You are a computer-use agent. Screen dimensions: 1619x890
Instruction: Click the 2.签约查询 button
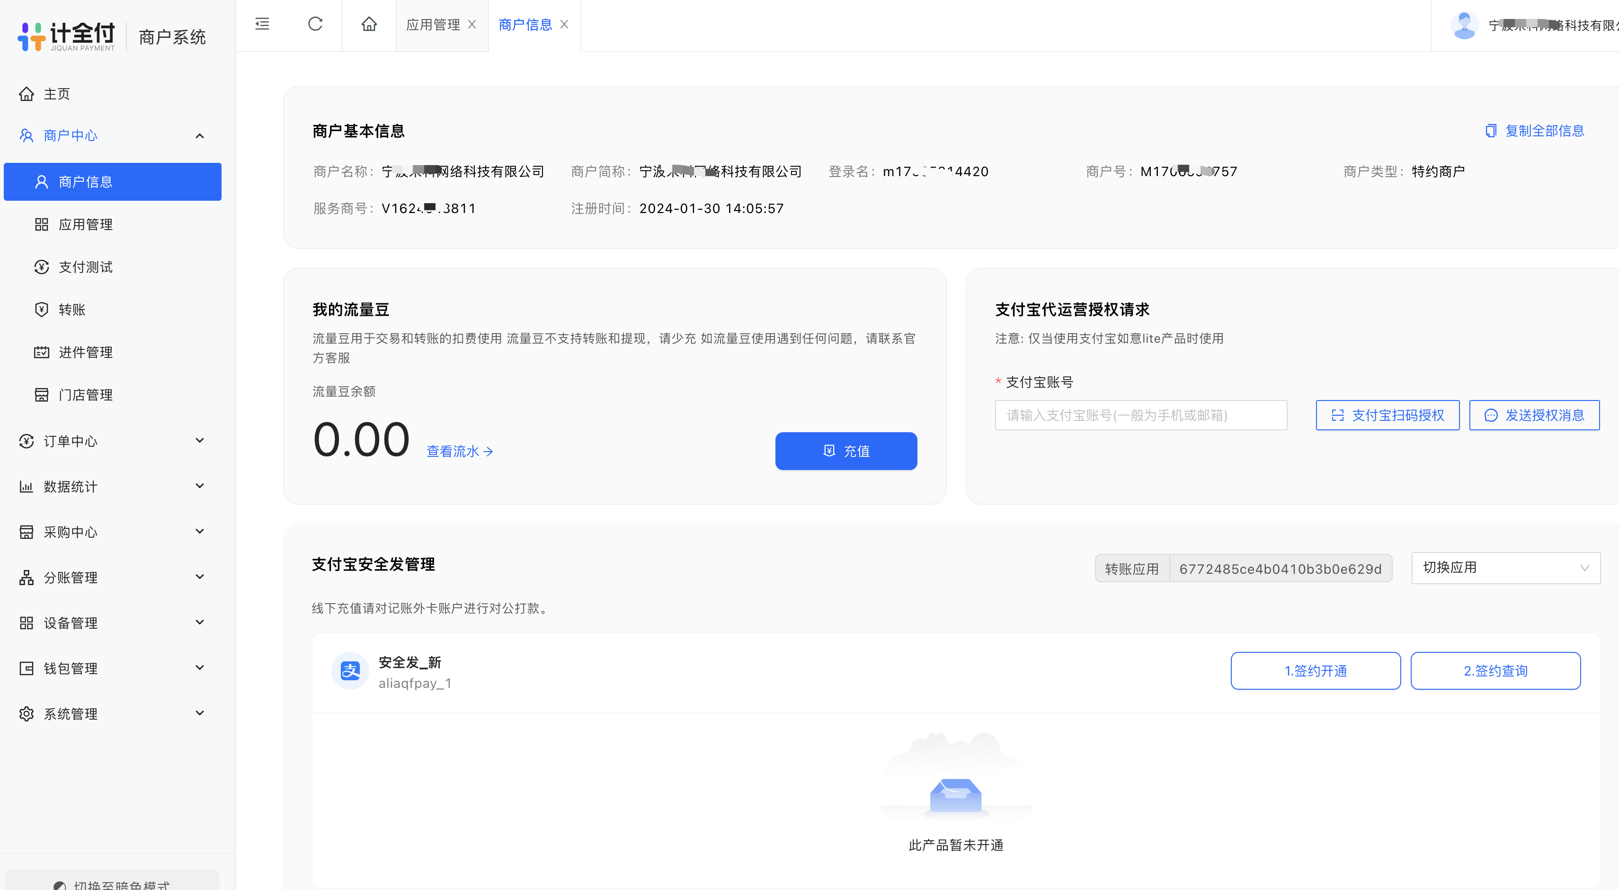coord(1495,671)
